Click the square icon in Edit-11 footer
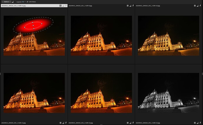This screenshot has width=203, height=125. click(x=60, y=123)
